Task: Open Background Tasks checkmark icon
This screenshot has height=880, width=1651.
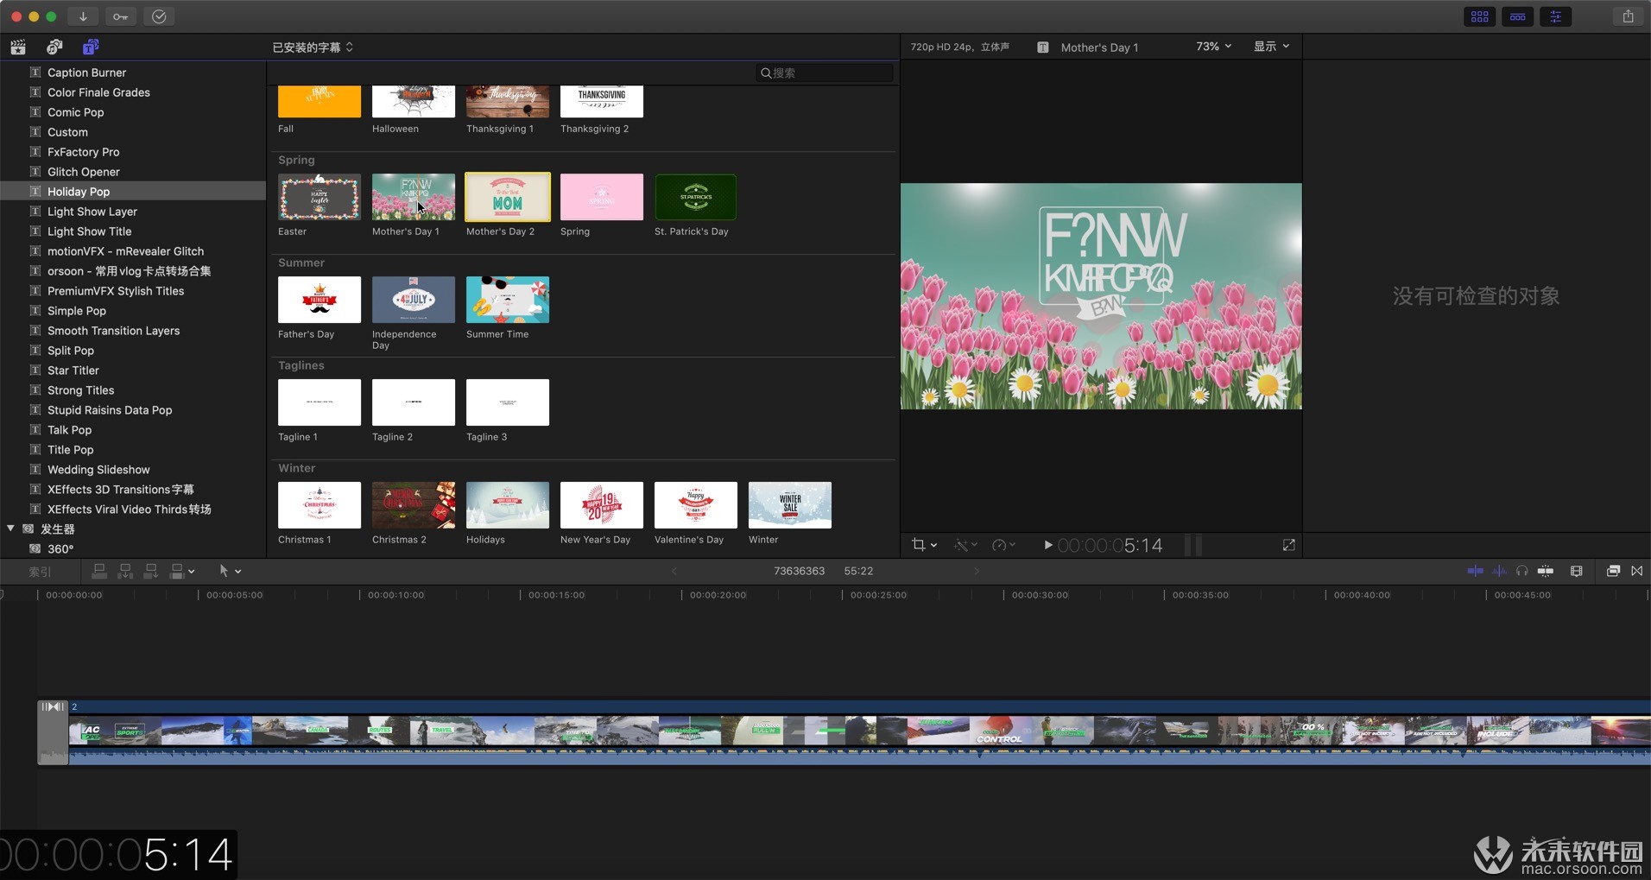Action: [159, 16]
